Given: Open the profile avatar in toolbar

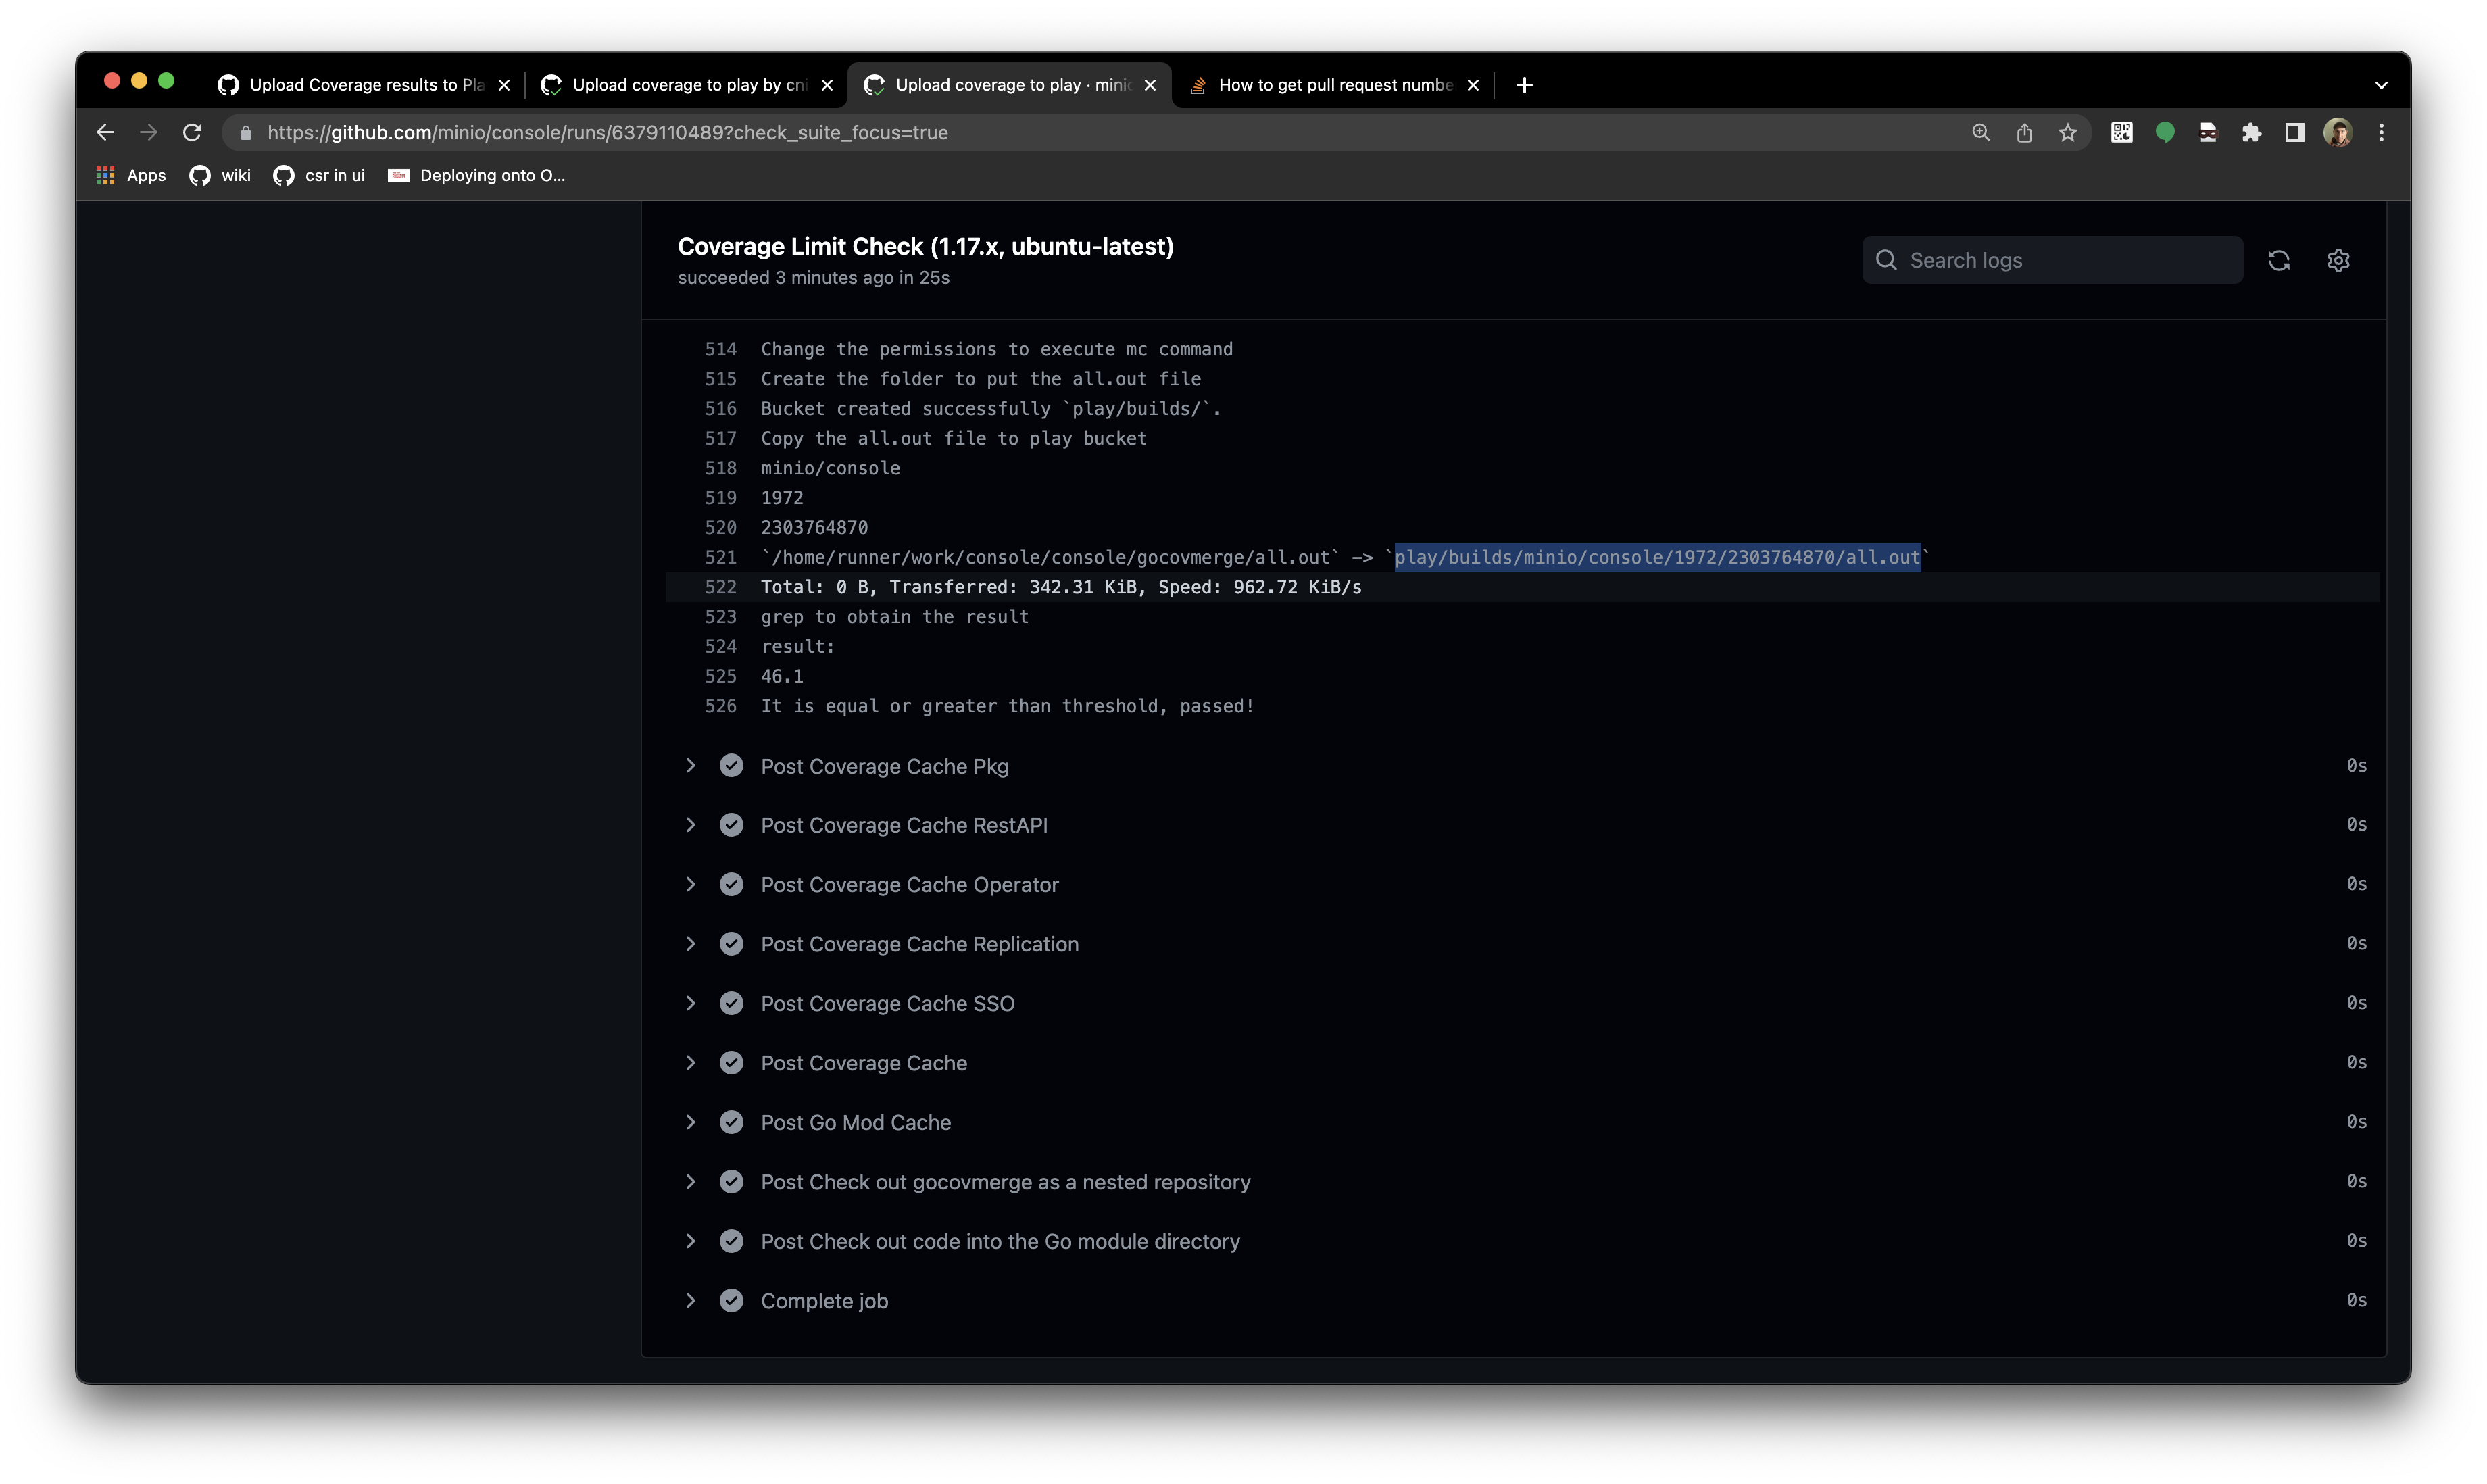Looking at the screenshot, I should [2337, 132].
